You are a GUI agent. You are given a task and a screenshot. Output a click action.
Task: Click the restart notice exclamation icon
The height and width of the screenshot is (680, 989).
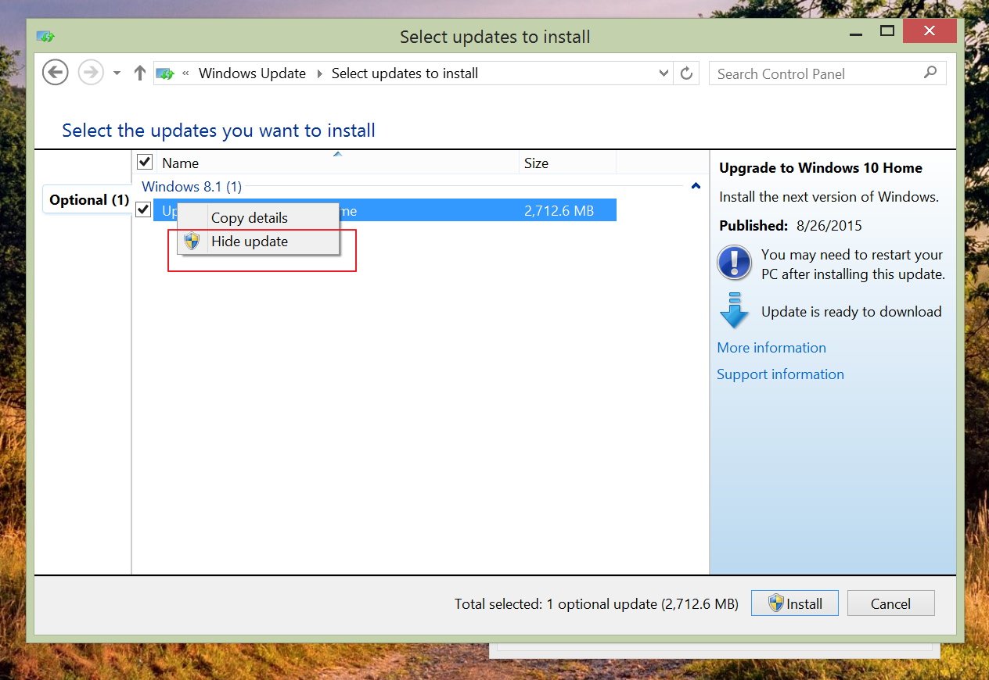tap(734, 263)
